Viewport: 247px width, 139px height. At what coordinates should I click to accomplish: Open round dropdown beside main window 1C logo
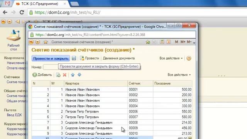click(10, 22)
